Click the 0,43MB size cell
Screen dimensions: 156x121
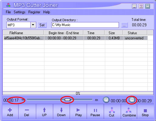click(x=114, y=38)
